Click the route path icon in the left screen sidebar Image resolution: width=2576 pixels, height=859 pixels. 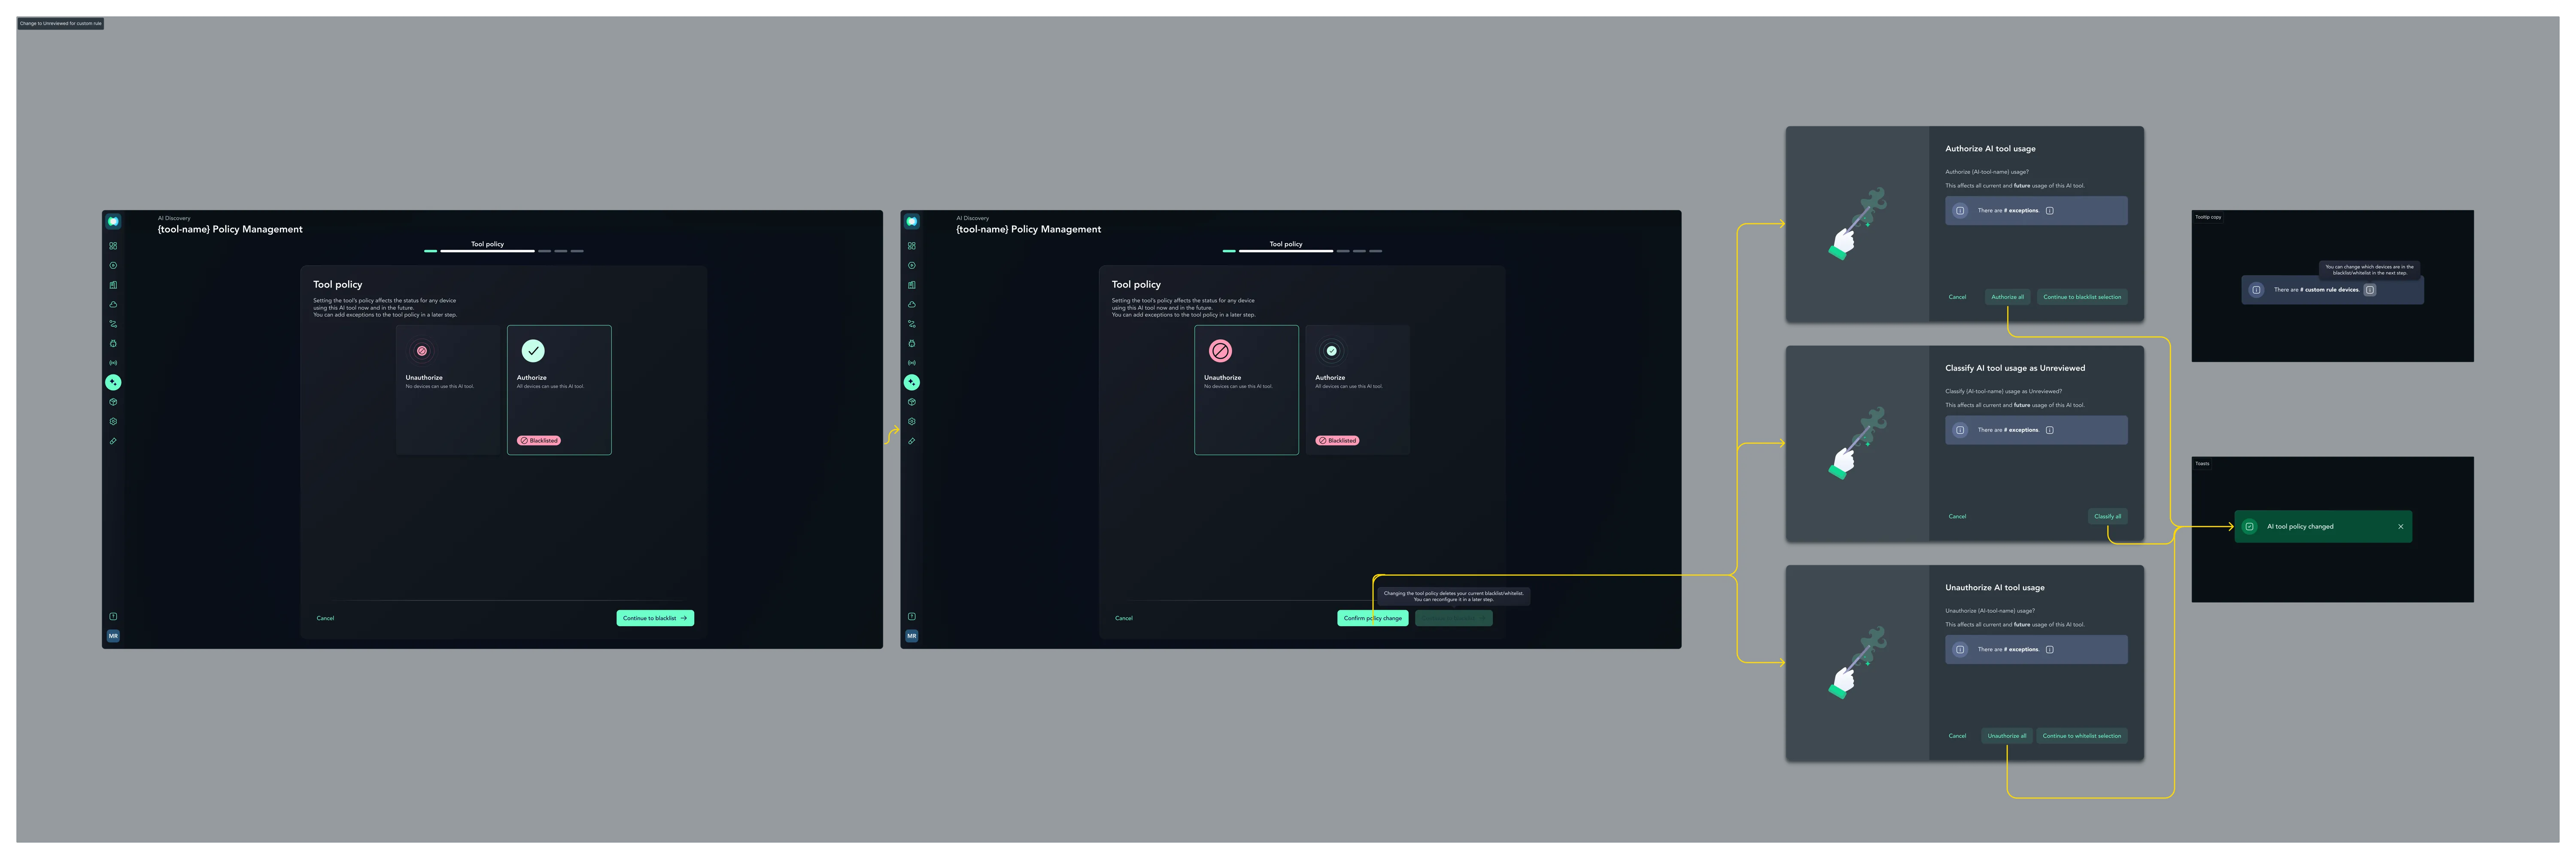click(x=113, y=324)
